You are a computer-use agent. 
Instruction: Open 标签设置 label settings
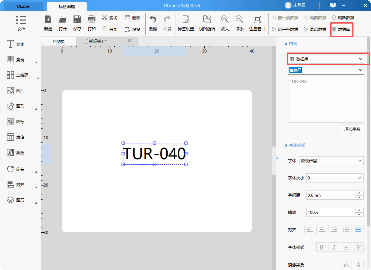click(186, 23)
